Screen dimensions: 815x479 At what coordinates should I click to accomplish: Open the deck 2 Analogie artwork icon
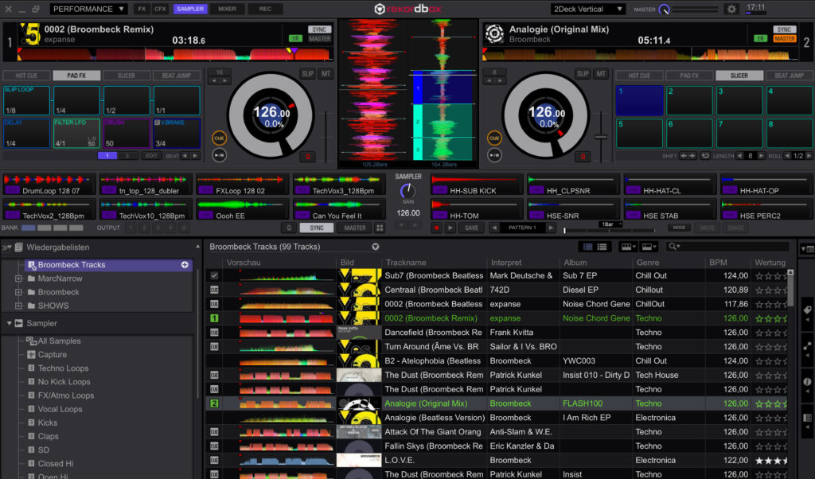pyautogui.click(x=494, y=33)
